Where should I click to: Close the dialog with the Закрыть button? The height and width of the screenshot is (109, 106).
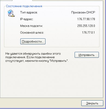[92, 103]
